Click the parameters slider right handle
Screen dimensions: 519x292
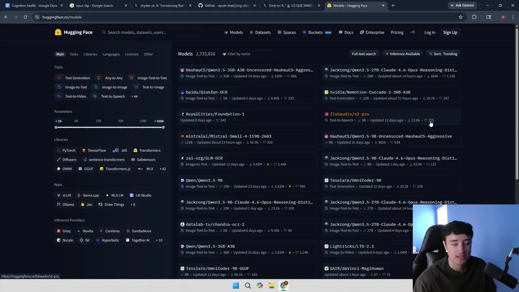coord(163,127)
